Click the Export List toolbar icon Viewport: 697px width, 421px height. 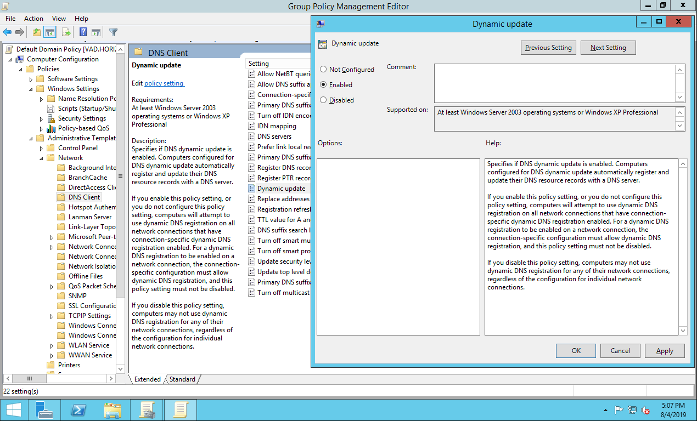click(66, 32)
